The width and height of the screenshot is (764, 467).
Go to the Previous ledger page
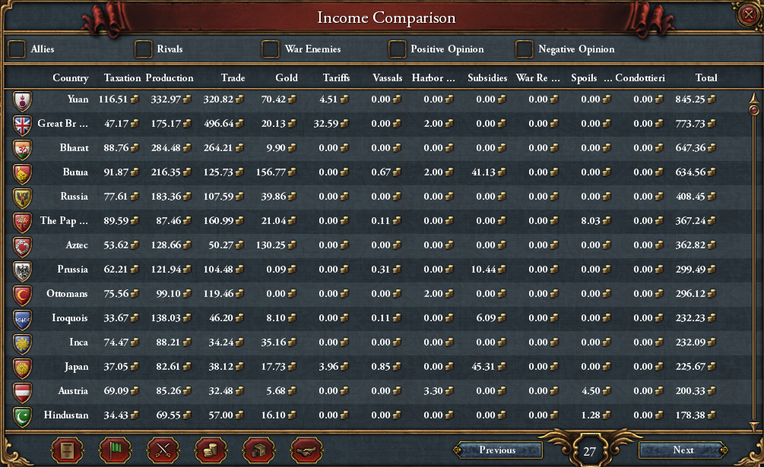(497, 450)
